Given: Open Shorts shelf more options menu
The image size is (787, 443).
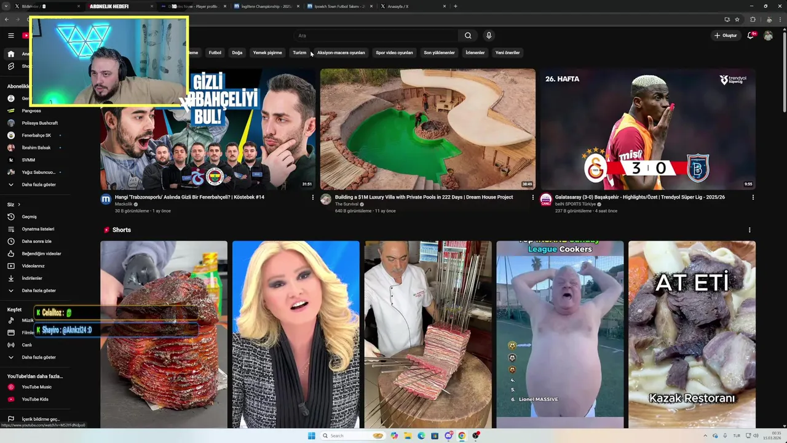Looking at the screenshot, I should click(x=749, y=230).
